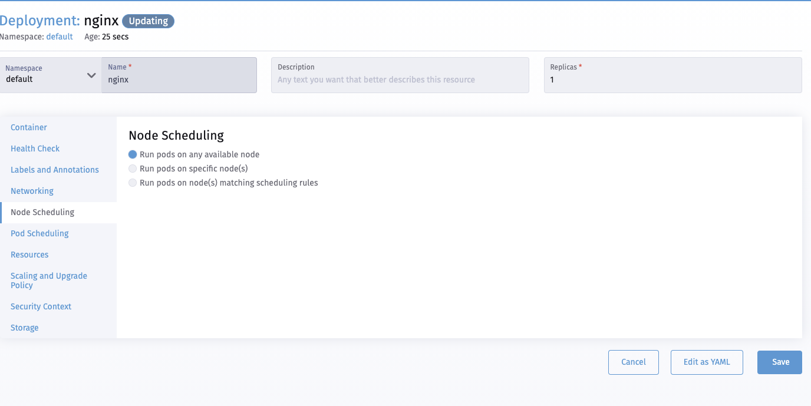
Task: Select "Run pods on any available node"
Action: 133,154
